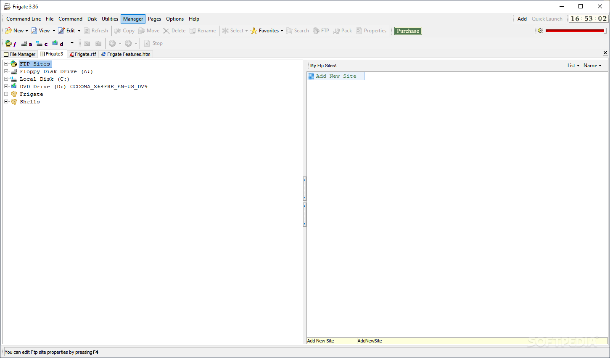The height and width of the screenshot is (358, 610).
Task: Expand the FTP Sites tree node
Action: pos(6,64)
